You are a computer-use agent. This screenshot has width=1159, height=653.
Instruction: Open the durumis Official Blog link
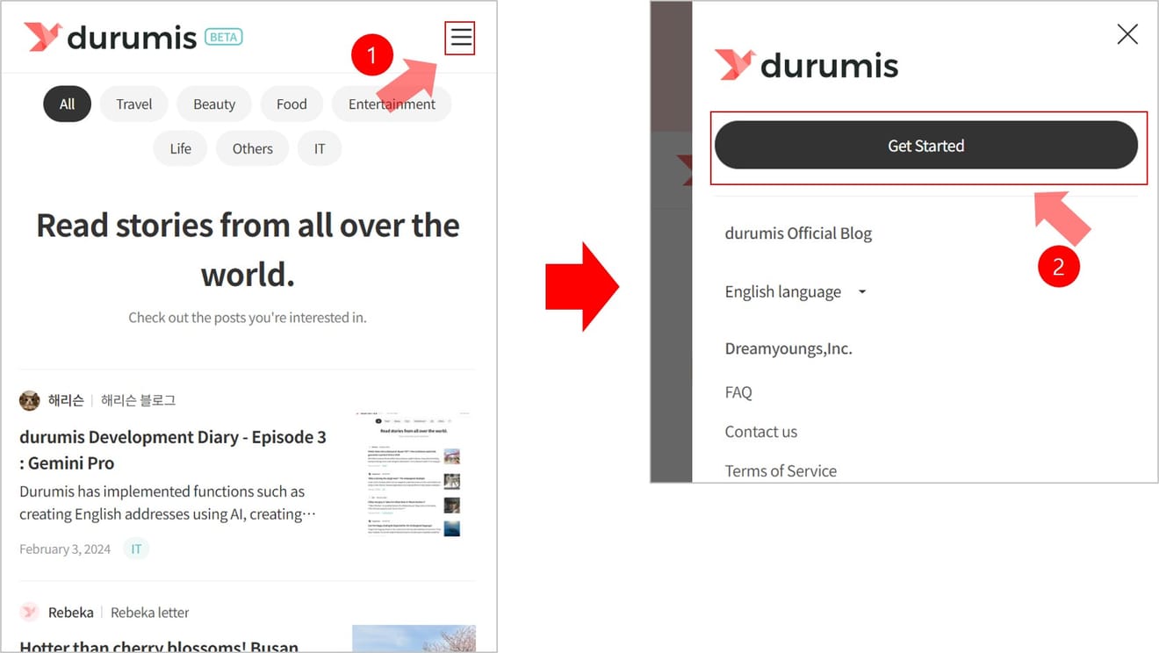click(x=798, y=233)
